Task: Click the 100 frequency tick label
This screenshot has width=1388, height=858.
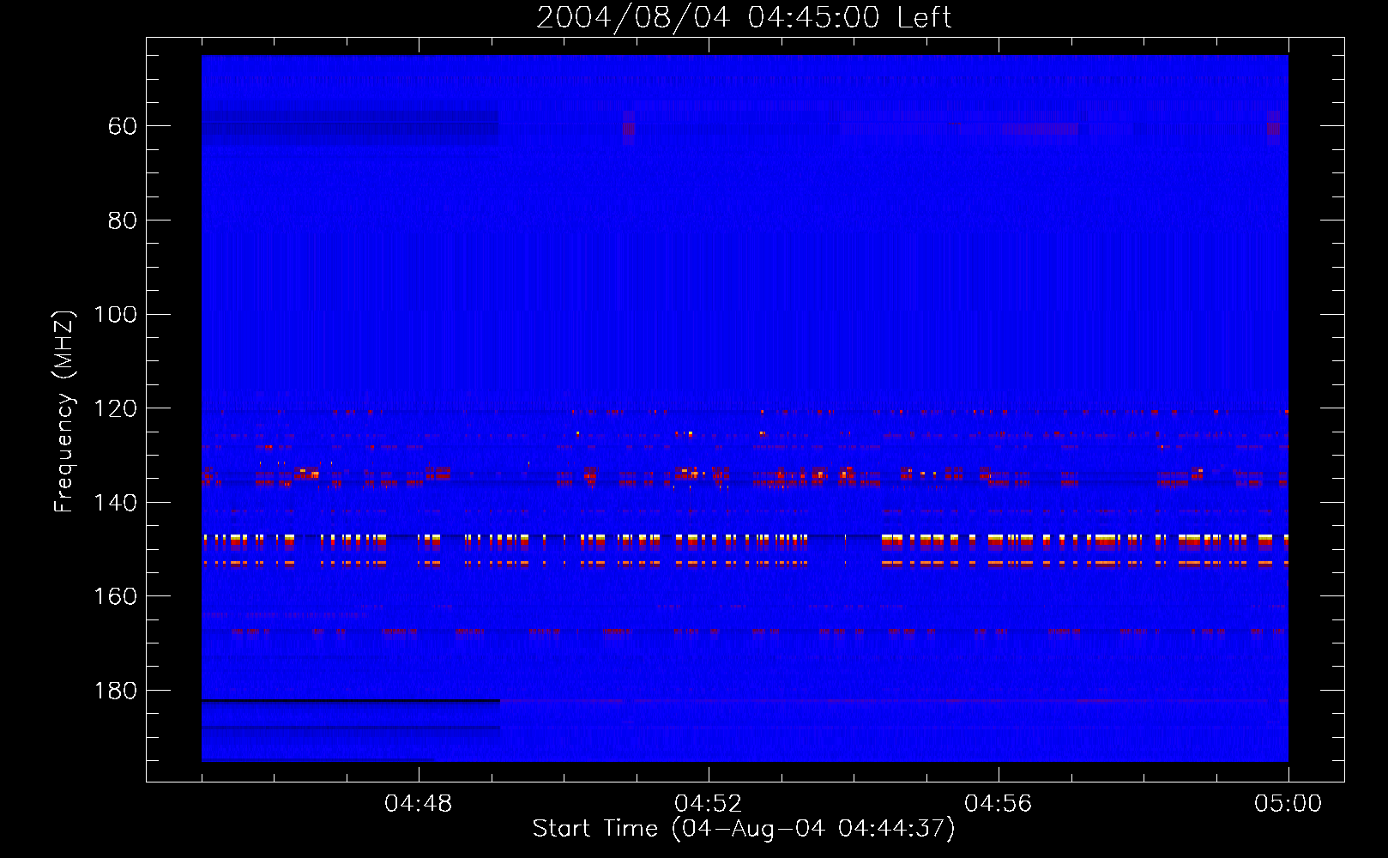Action: (x=115, y=315)
